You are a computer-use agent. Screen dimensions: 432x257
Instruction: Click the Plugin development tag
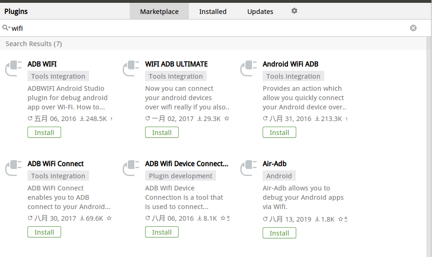click(181, 176)
